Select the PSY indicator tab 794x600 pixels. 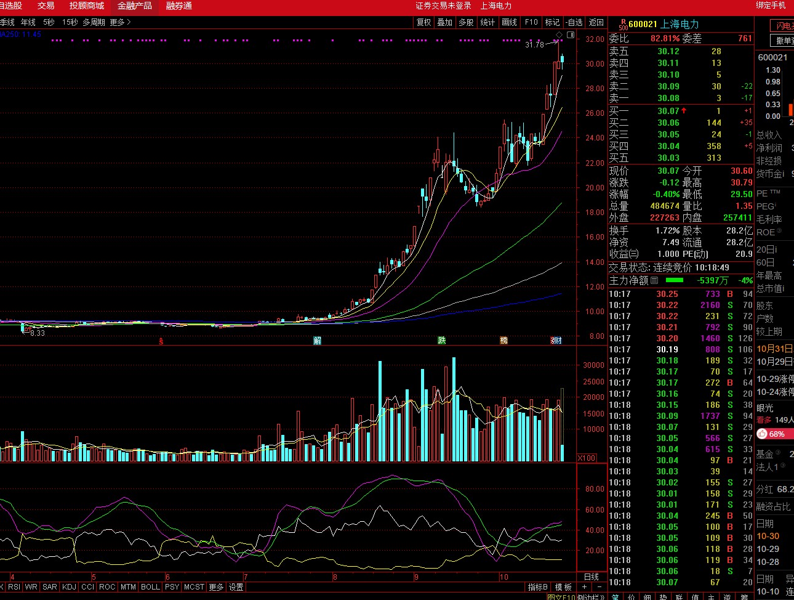[x=172, y=587]
